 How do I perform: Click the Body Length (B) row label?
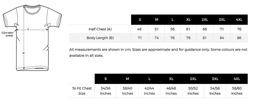(x=100, y=38)
